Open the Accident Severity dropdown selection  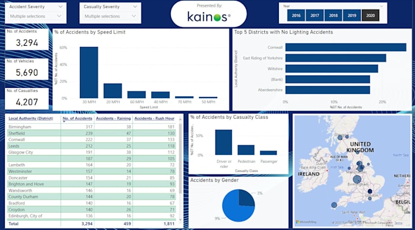[x=35, y=16]
